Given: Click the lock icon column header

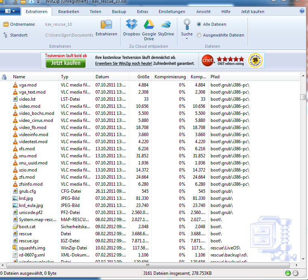Looking at the screenshot, I should coord(4,77).
